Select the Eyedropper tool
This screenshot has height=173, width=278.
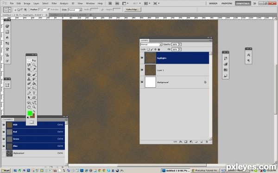(34, 70)
